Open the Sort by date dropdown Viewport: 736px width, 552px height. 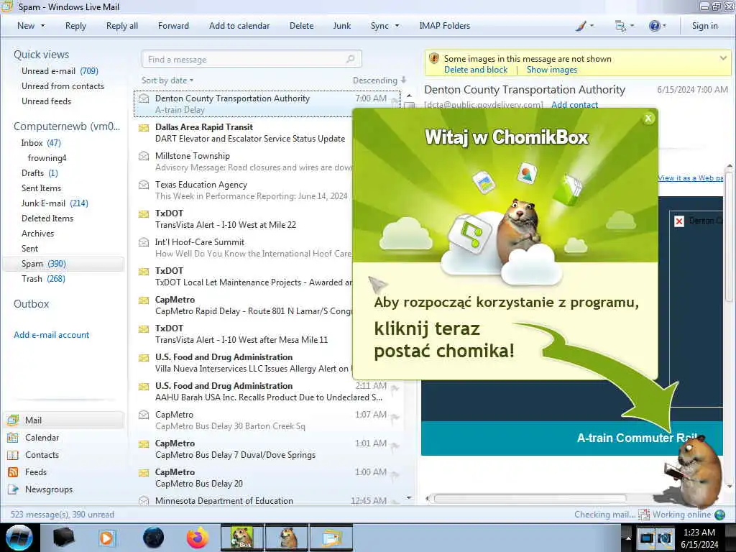click(x=167, y=80)
